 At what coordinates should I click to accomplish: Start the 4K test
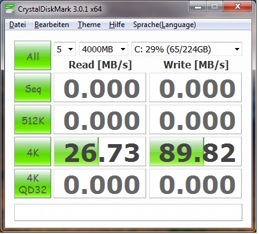[x=33, y=151]
